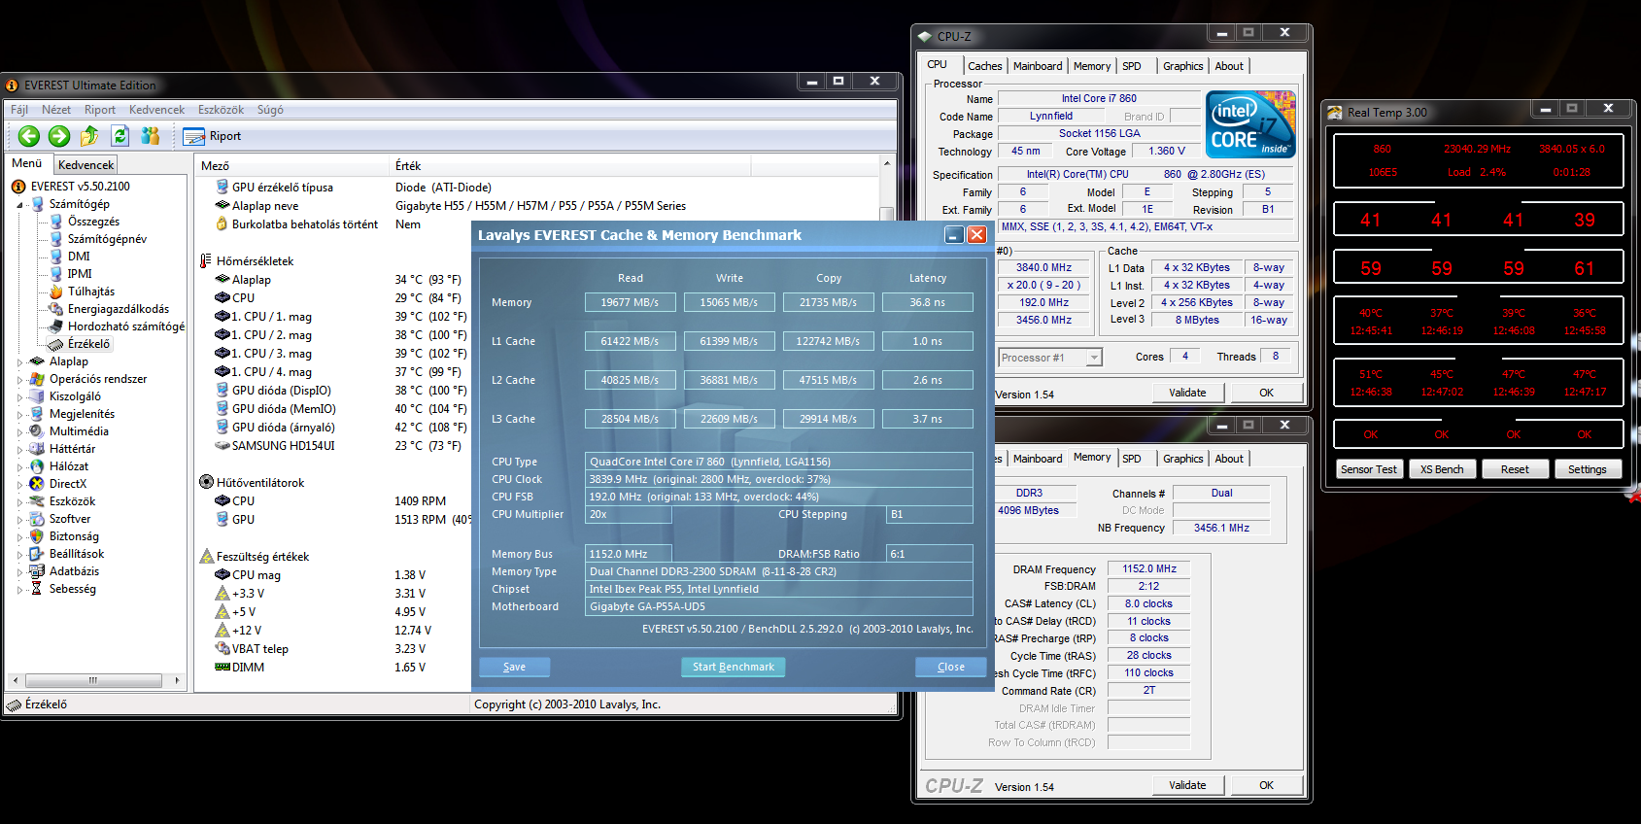This screenshot has width=1641, height=824.
Task: Click OK in the lower CPU-Z window
Action: click(x=1266, y=785)
